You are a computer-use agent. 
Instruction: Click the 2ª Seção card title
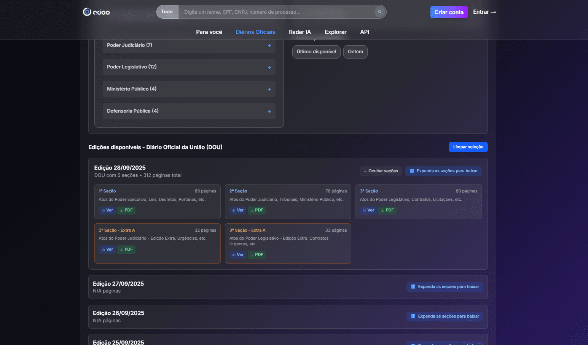coord(238,191)
